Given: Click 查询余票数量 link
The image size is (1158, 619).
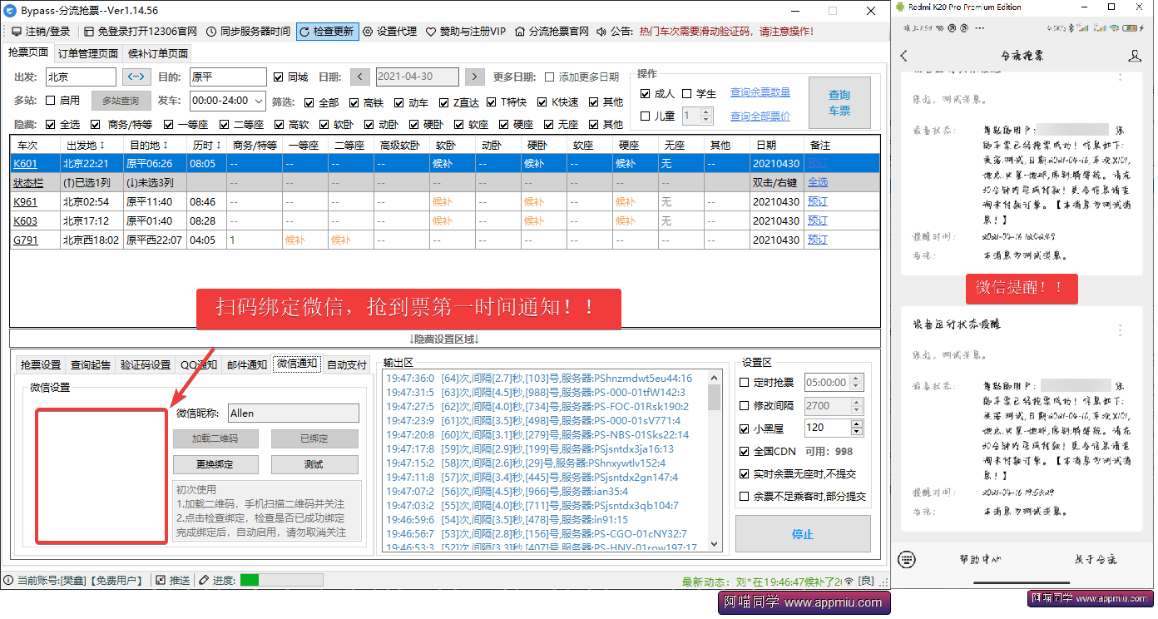Looking at the screenshot, I should 760,92.
